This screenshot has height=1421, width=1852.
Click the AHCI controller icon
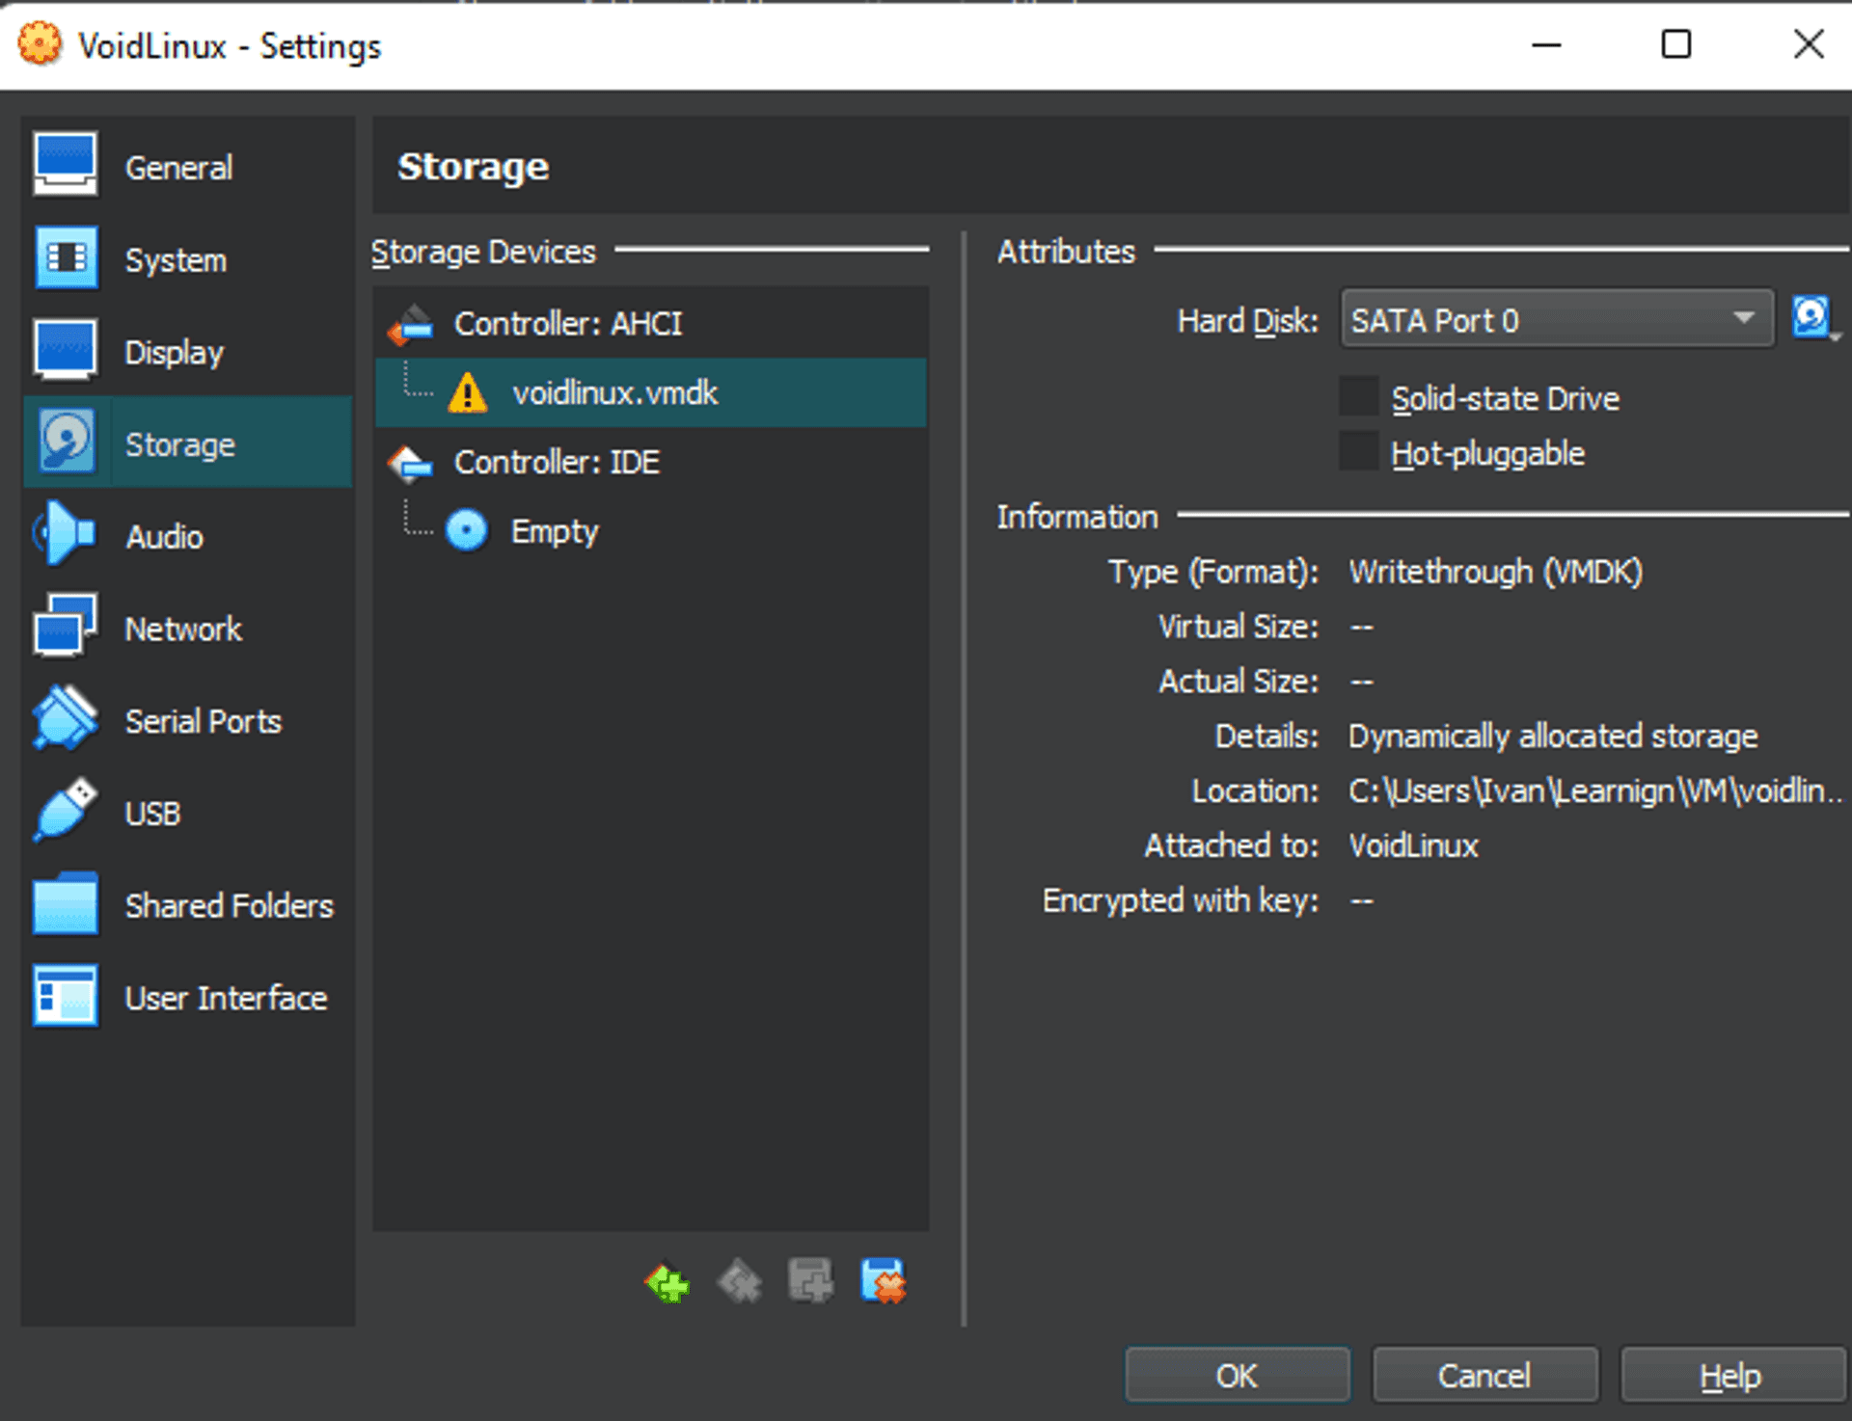pyautogui.click(x=412, y=325)
